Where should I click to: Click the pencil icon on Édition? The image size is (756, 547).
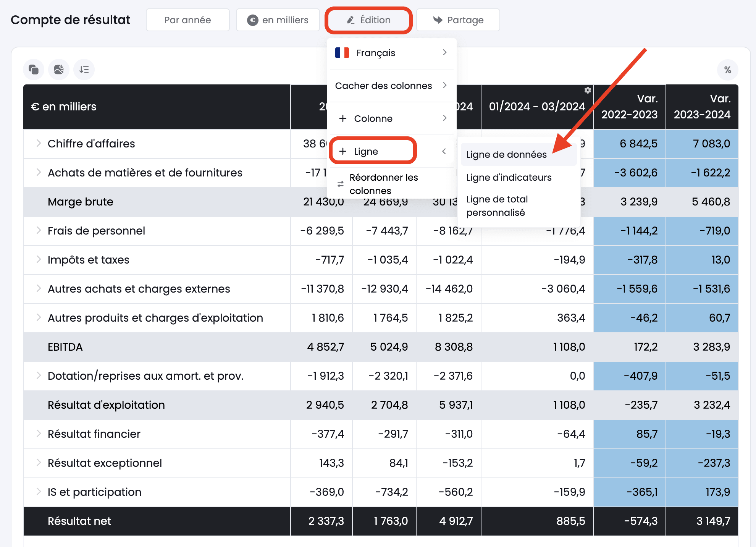pyautogui.click(x=351, y=20)
